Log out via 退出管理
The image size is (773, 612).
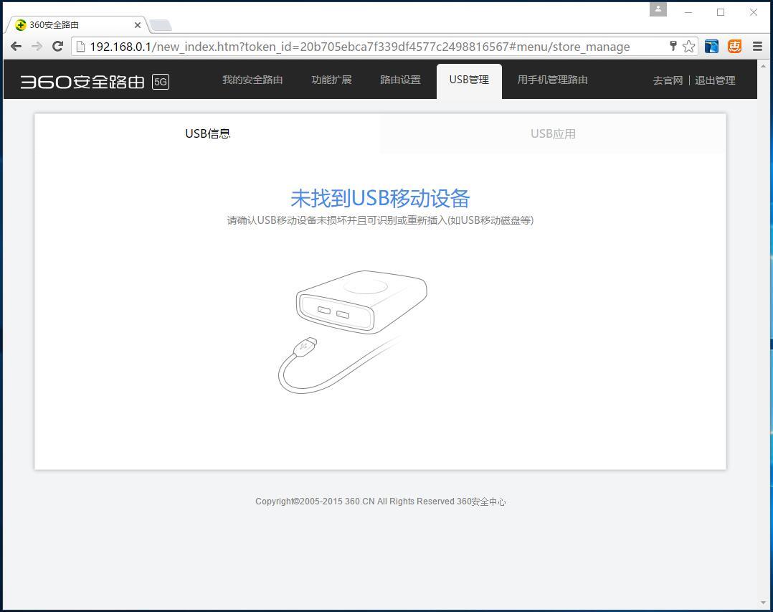715,80
